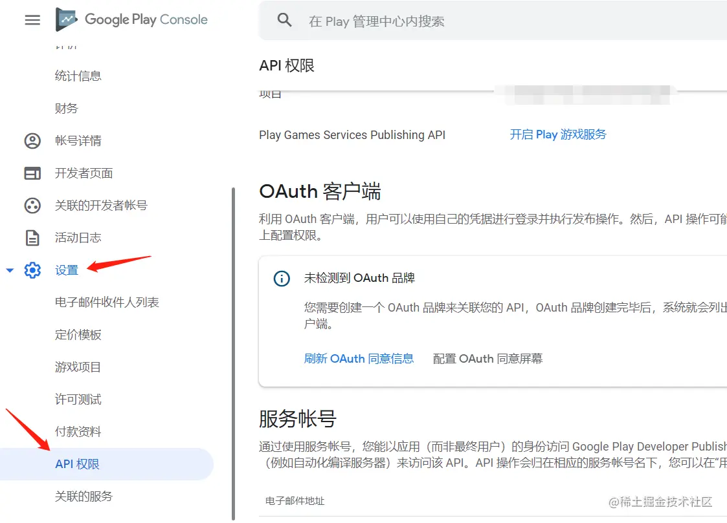This screenshot has width=727, height=523.
Task: Open 付款资料 settings
Action: (x=78, y=432)
